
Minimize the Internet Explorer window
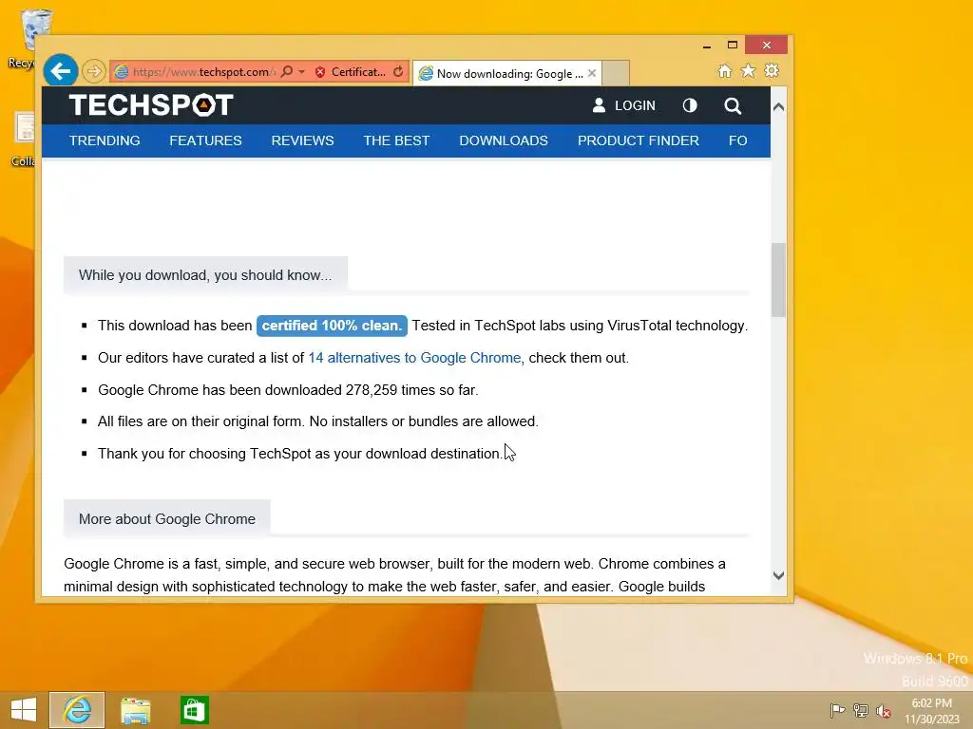tap(707, 46)
